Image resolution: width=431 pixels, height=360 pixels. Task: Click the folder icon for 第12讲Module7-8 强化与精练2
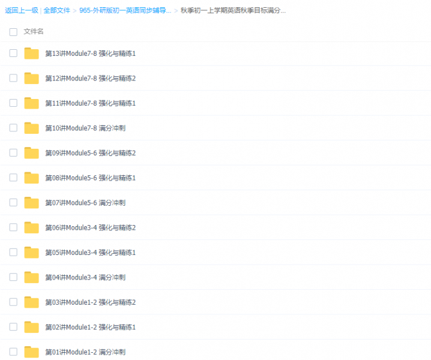[x=31, y=79]
